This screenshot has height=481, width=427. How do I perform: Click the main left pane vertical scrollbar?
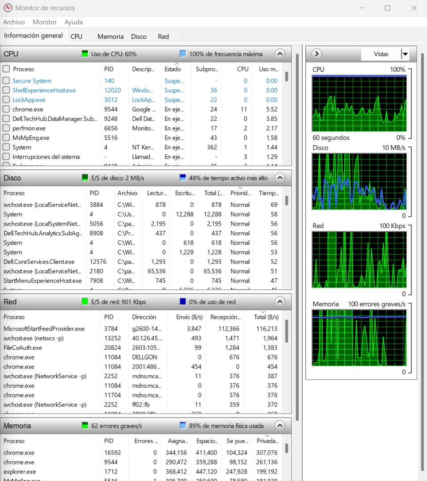pos(297,238)
